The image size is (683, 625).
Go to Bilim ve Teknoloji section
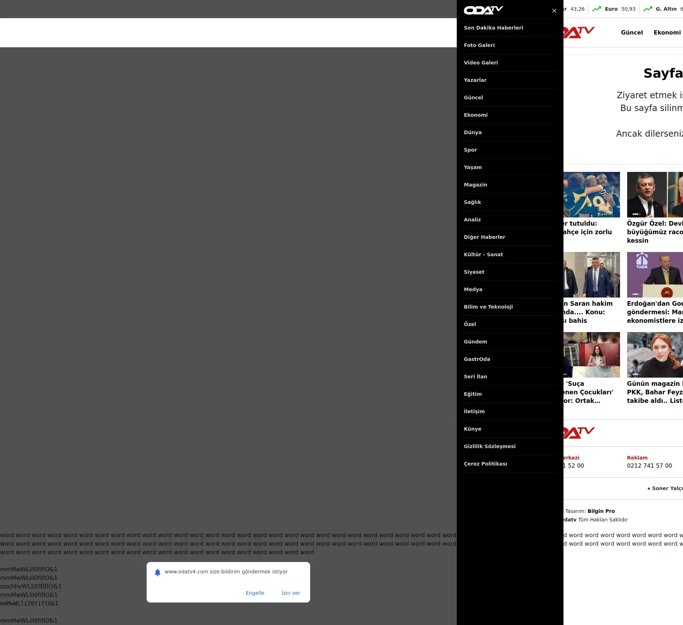pyautogui.click(x=488, y=307)
